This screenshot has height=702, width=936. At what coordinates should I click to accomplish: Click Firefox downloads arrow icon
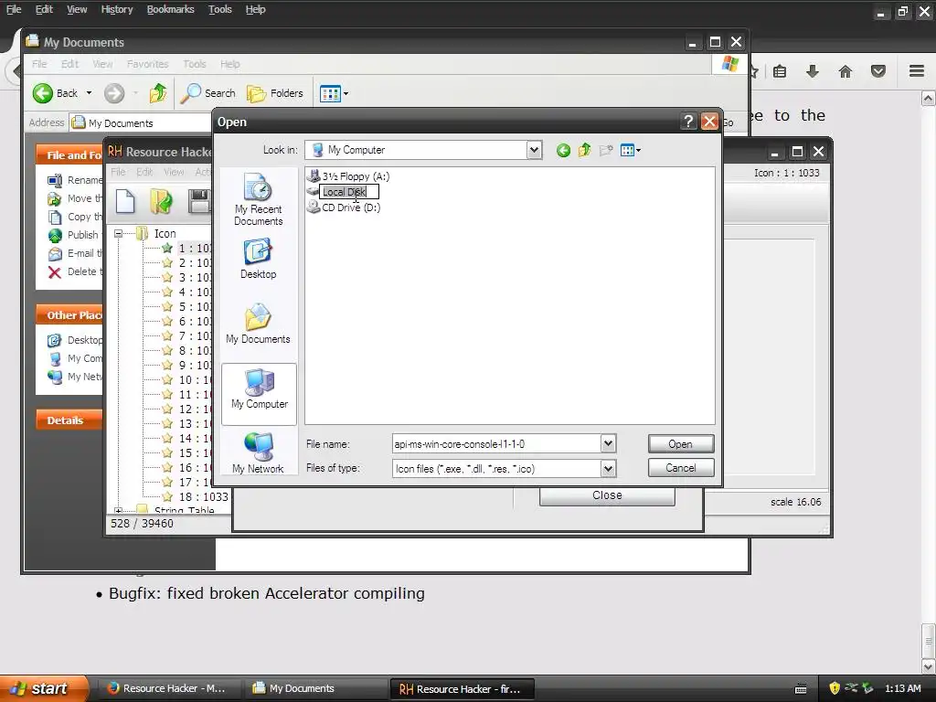(812, 71)
